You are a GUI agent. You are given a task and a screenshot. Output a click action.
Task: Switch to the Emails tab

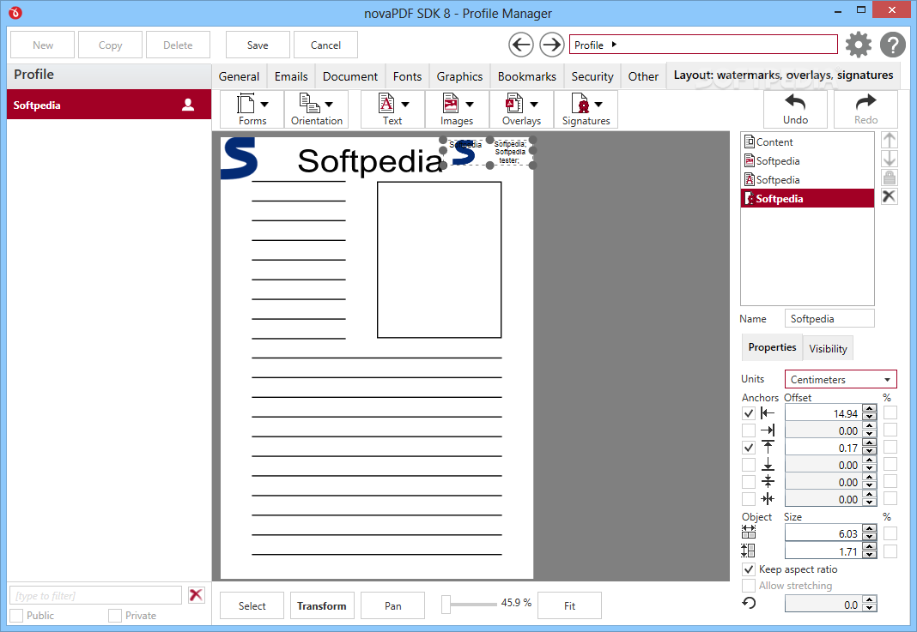click(x=291, y=76)
